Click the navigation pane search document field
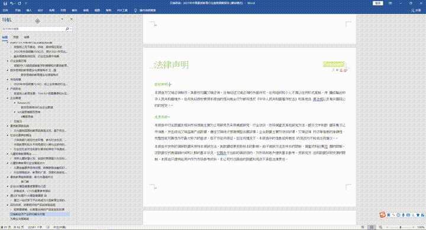The width and height of the screenshot is (426, 230). [34, 29]
